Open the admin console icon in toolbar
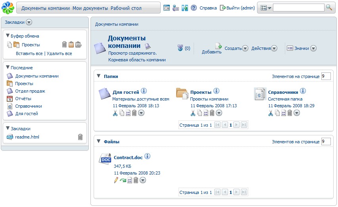Screen dimensions: 338x207 point(166,8)
